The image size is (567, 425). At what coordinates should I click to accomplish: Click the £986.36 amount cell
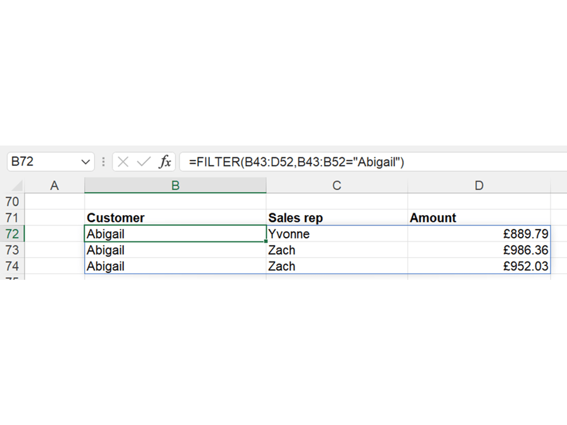click(479, 250)
